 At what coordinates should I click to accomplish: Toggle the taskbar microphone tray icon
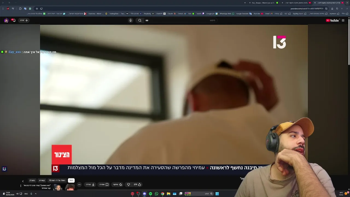tap(31, 194)
